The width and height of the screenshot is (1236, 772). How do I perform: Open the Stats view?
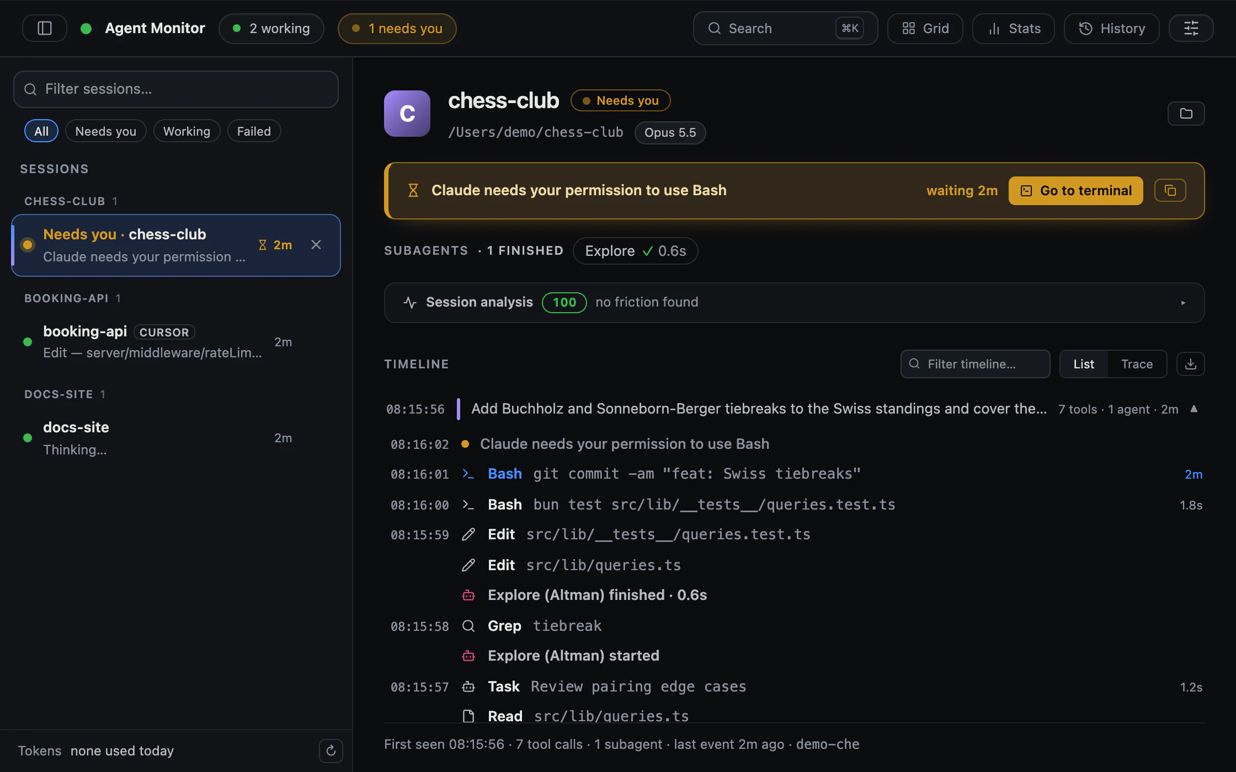tap(1014, 28)
